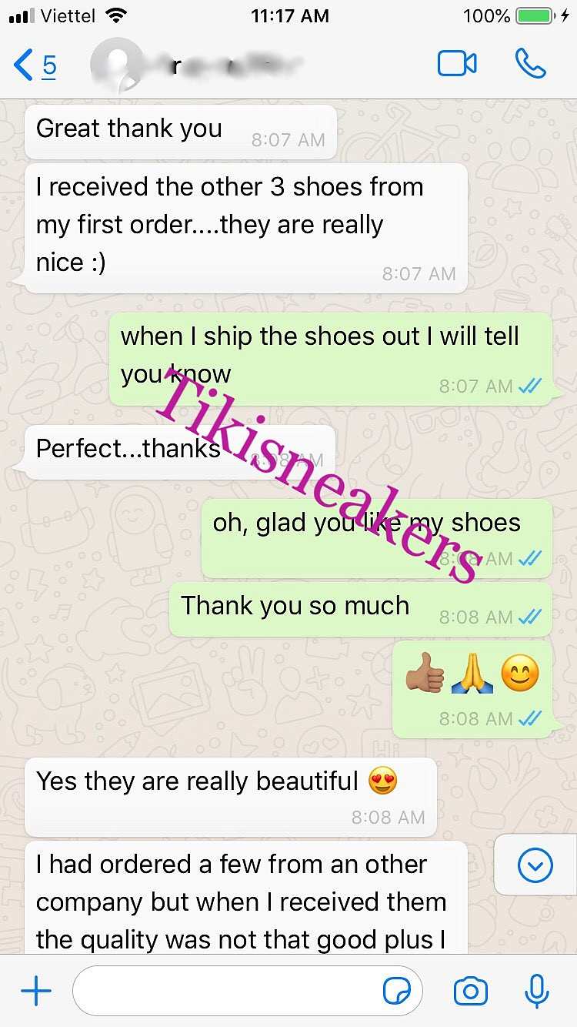
Task: Tap the "oh, glad you like my shoes" bubble
Action: [x=377, y=538]
